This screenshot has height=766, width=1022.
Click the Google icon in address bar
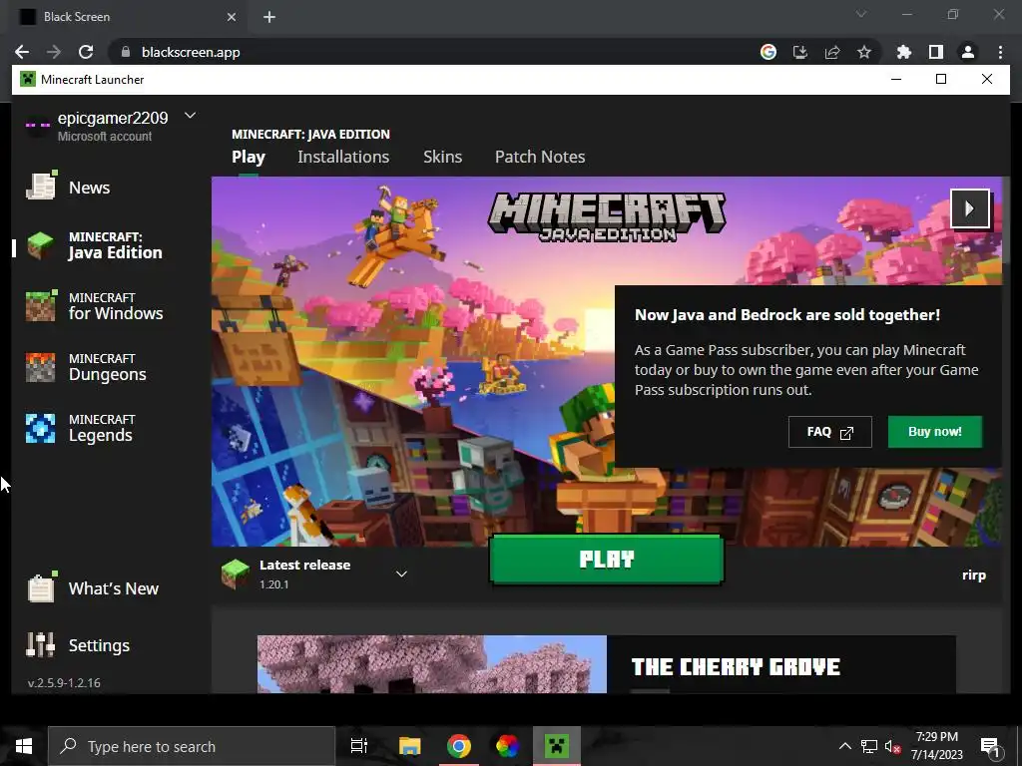pyautogui.click(x=768, y=52)
